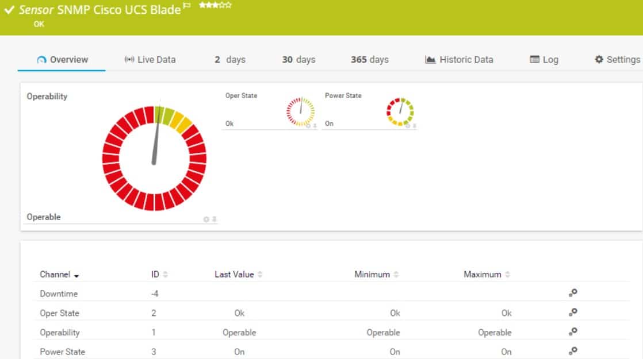This screenshot has width=643, height=359.
Task: Open the 30 days graph tab
Action: pyautogui.click(x=298, y=60)
